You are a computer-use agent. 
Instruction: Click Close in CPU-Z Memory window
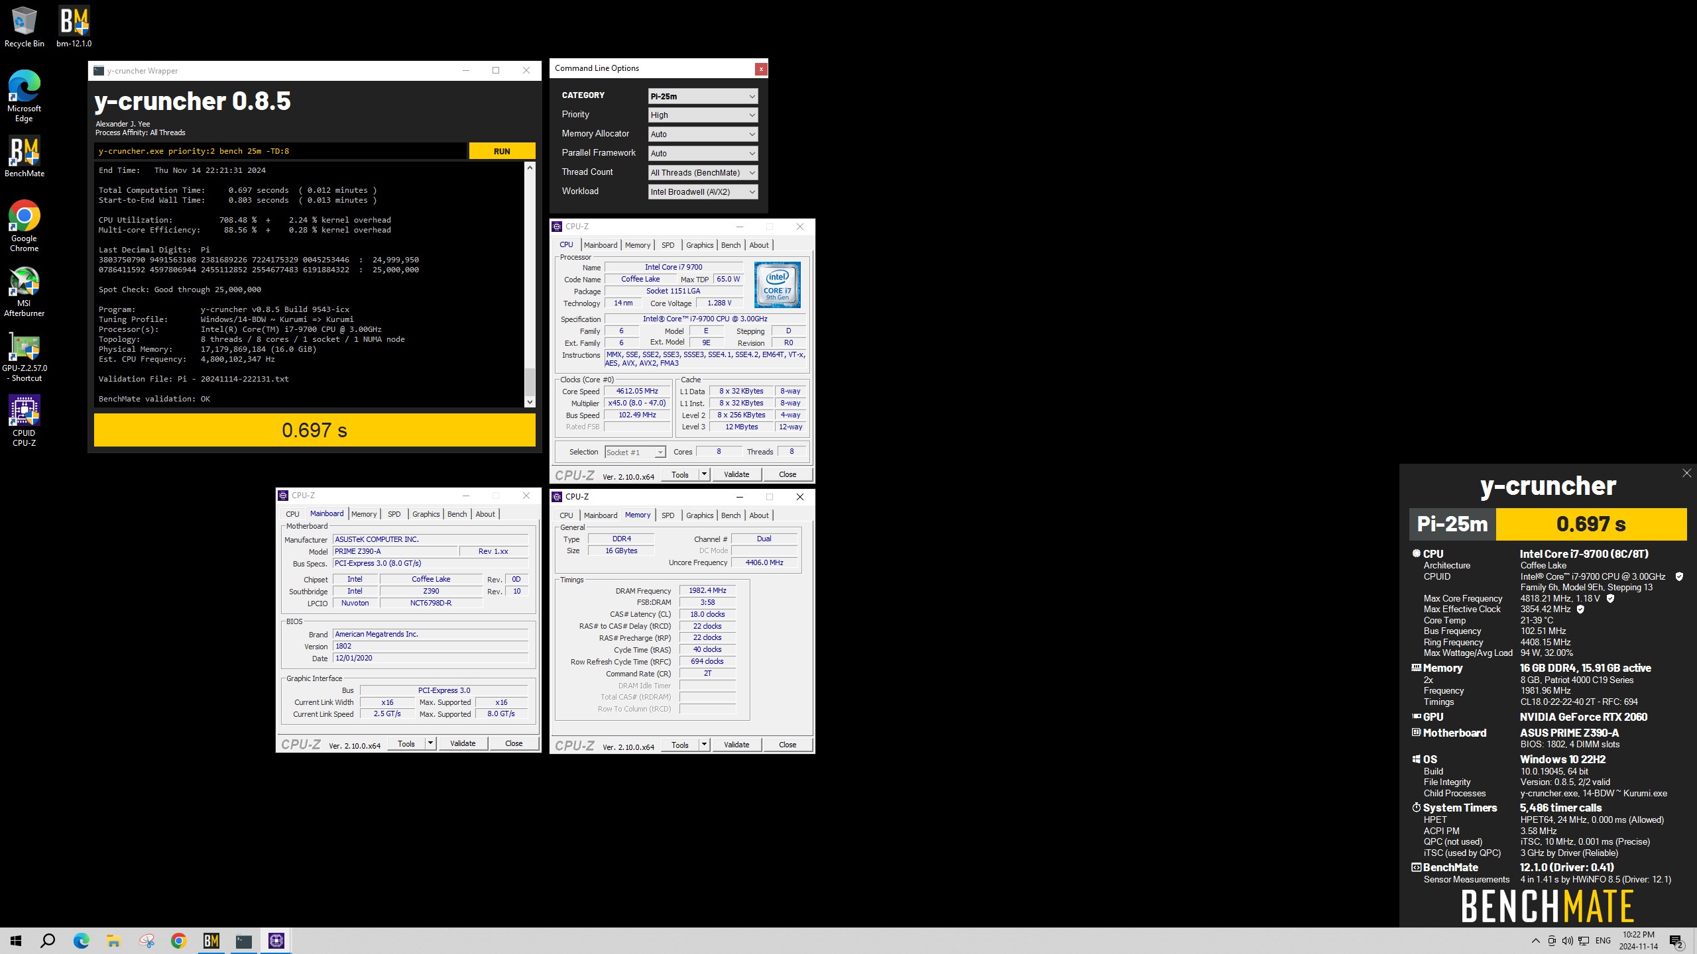click(788, 745)
